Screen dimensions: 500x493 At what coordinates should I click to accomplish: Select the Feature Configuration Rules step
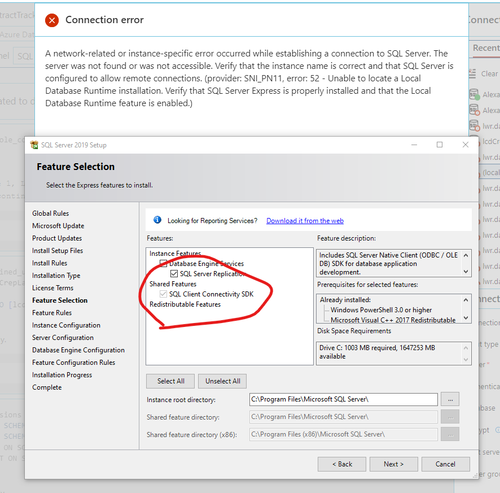73,363
